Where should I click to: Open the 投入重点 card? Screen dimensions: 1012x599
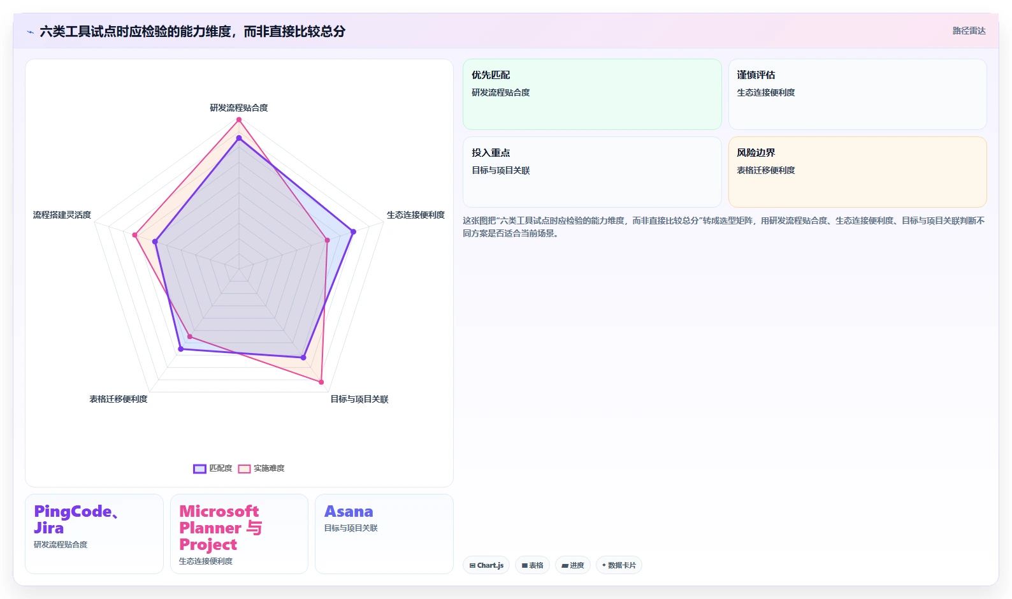pyautogui.click(x=592, y=172)
